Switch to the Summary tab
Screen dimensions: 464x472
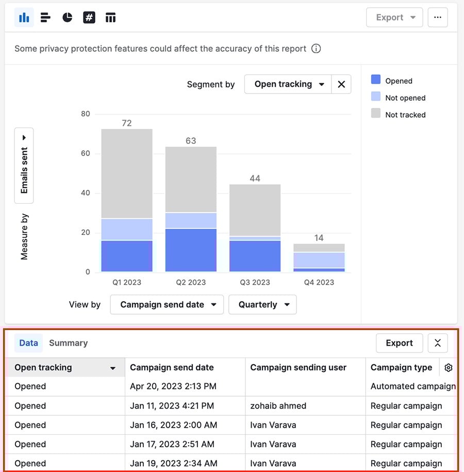point(68,343)
